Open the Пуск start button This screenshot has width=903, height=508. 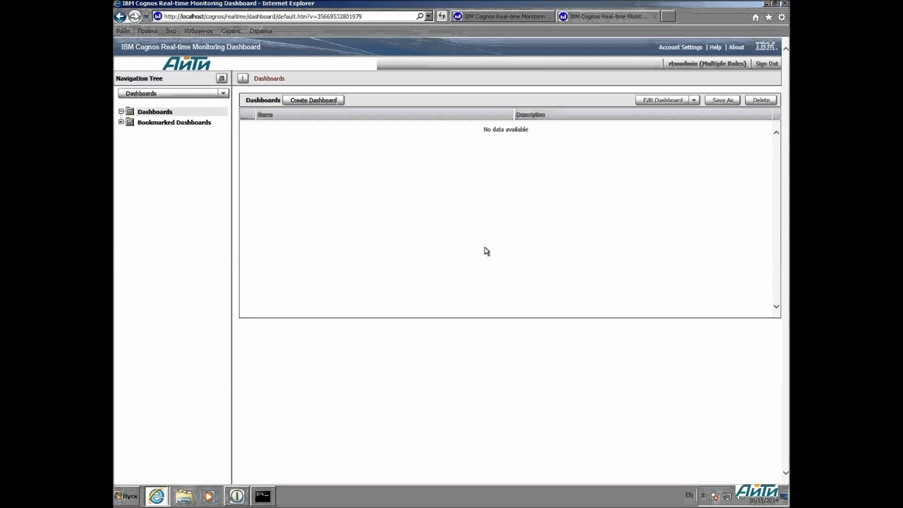127,496
